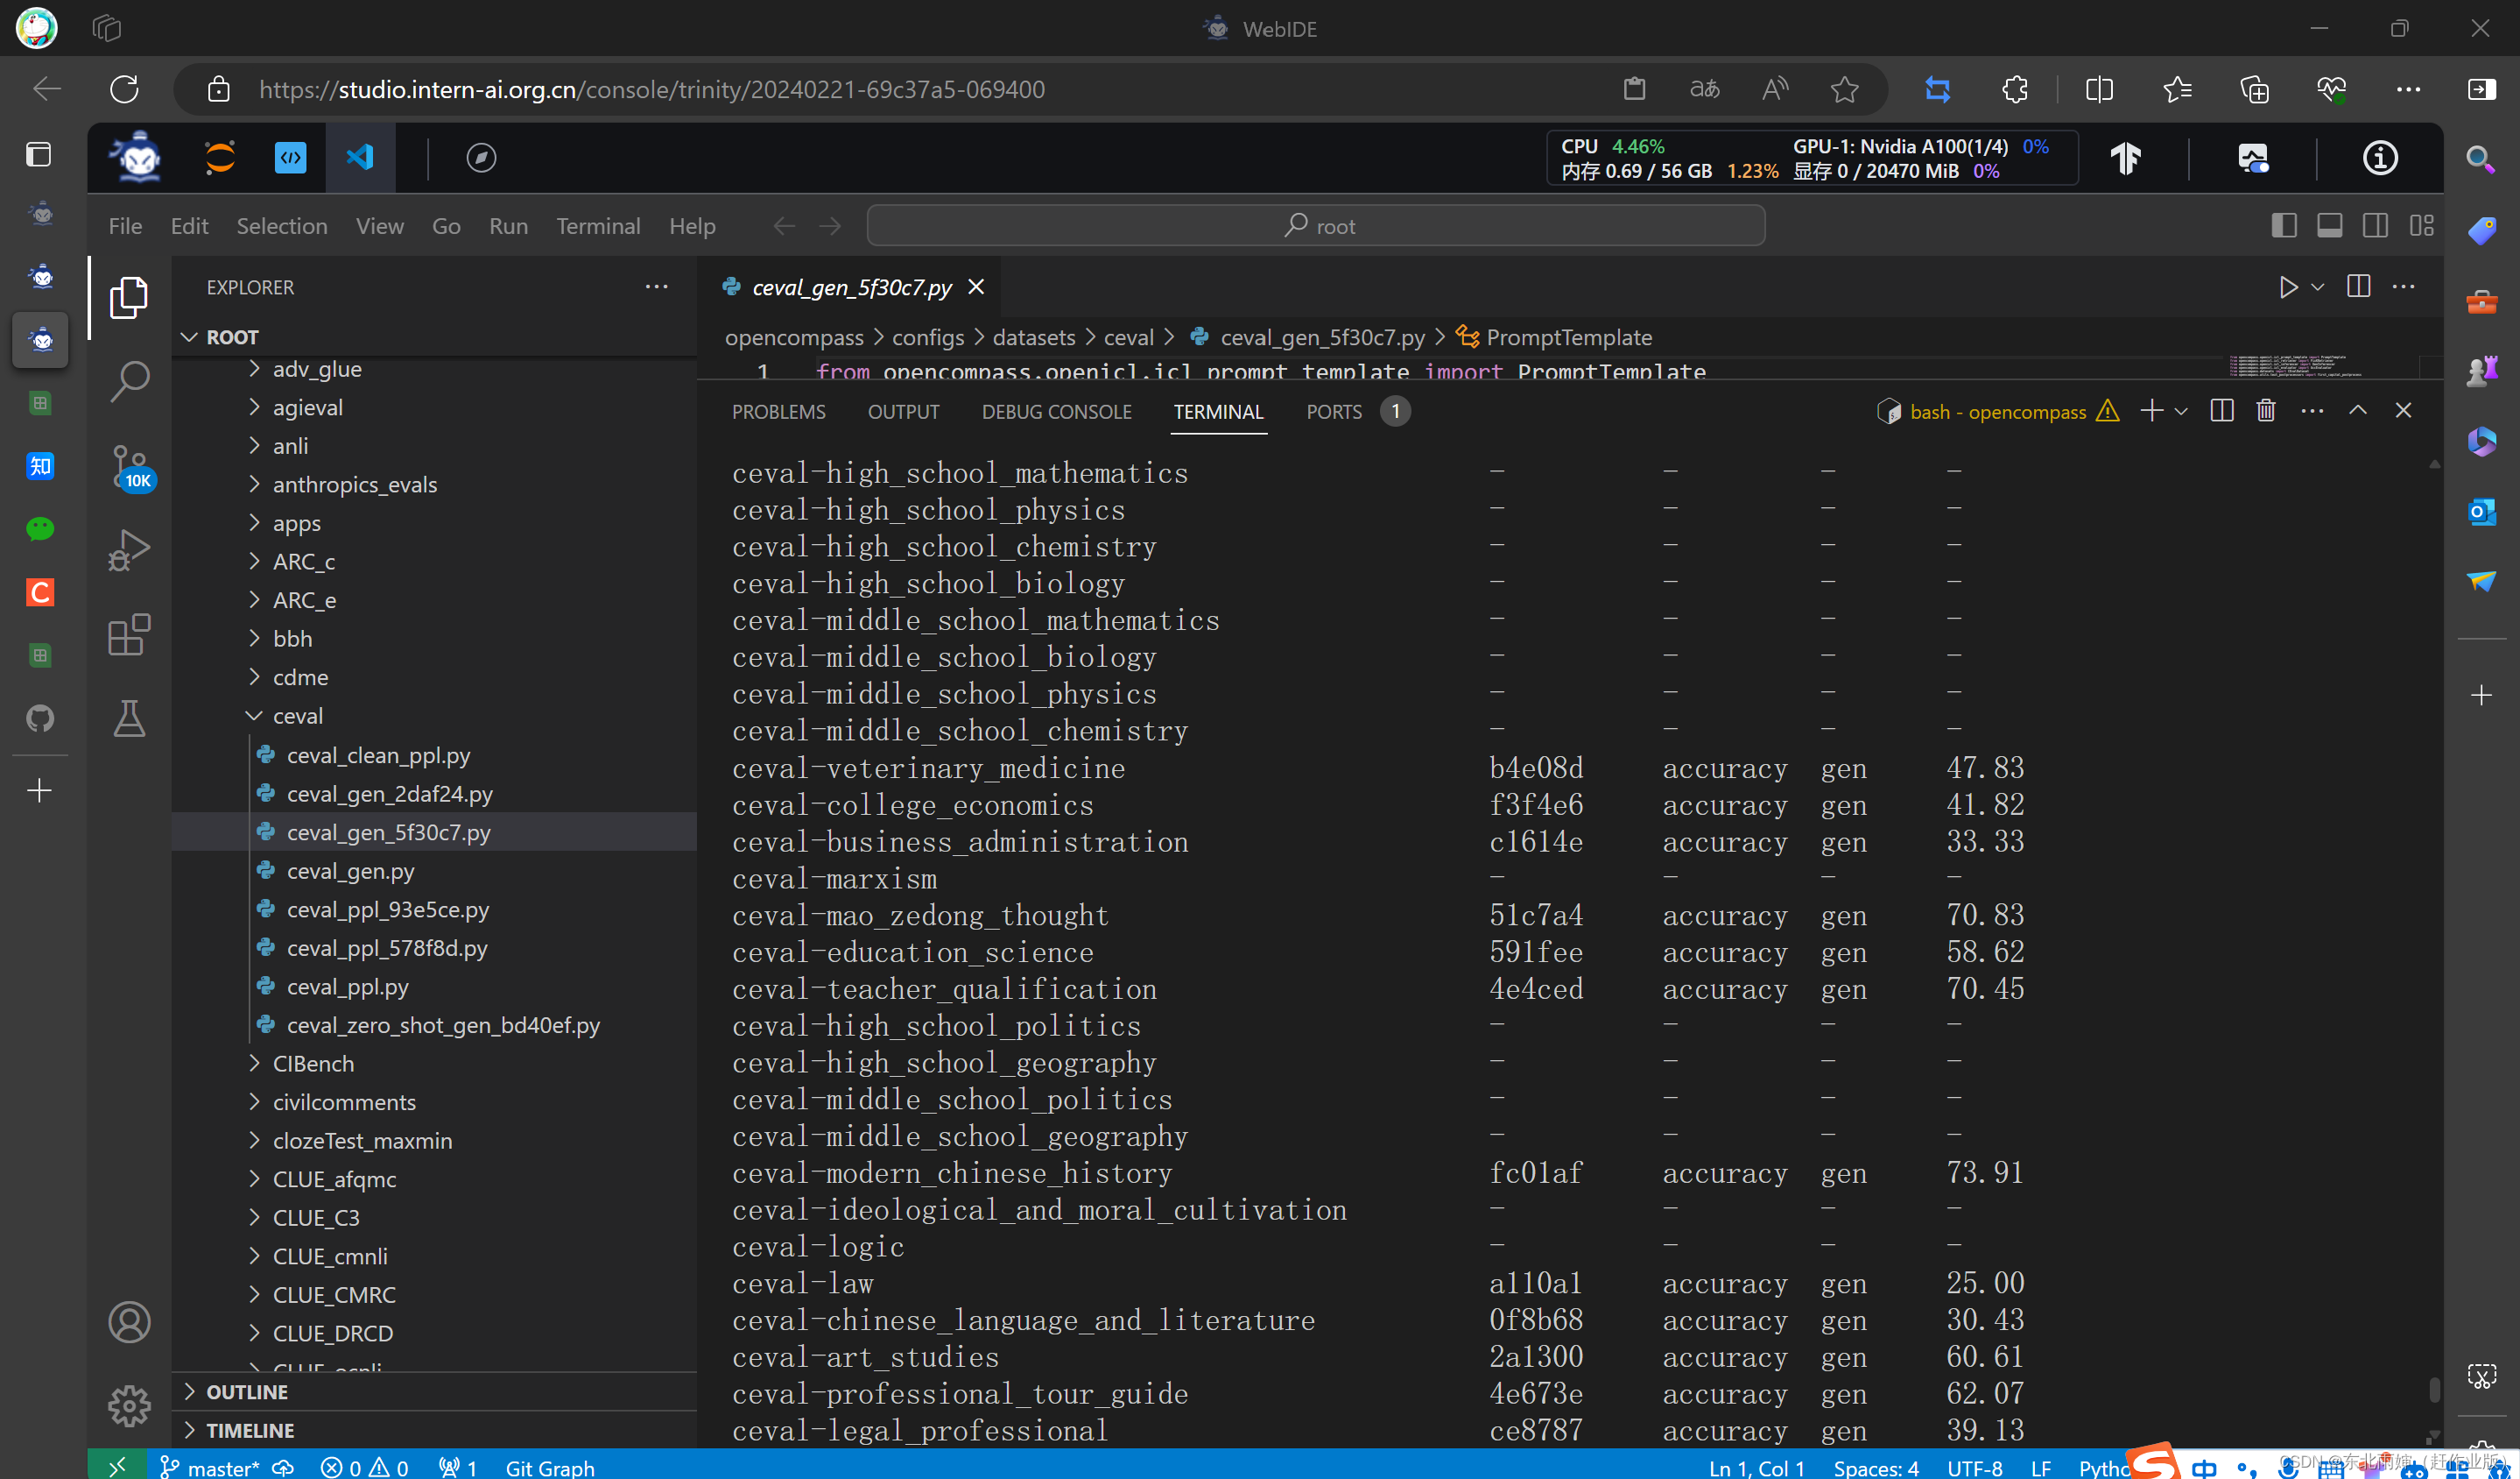Open the Search view in activity bar

tap(129, 381)
